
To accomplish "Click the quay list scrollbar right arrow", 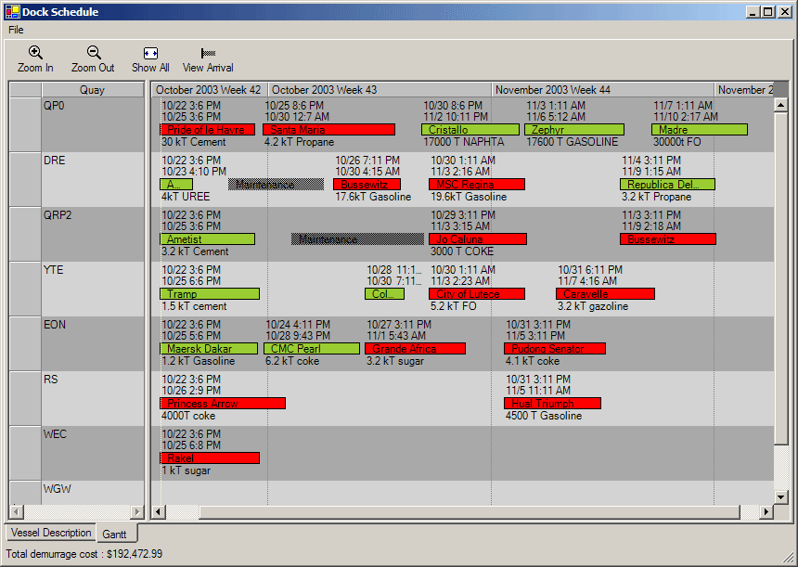I will coord(137,511).
